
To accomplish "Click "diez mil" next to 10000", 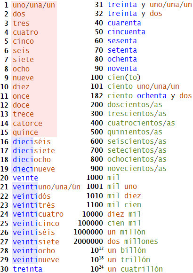I will point(124,214).
